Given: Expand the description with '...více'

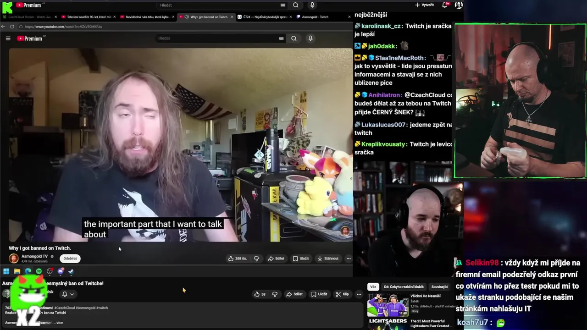Looking at the screenshot, I should pyautogui.click(x=58, y=323).
